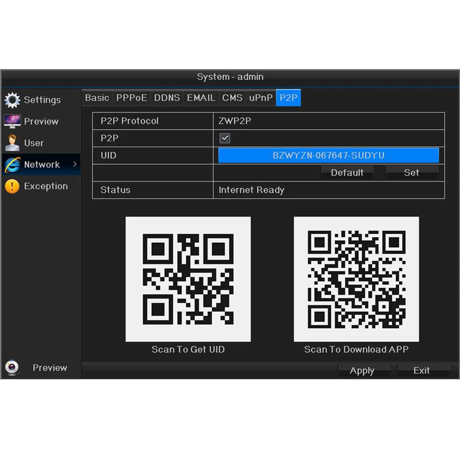Click the Scan To Download APP caption

(356, 350)
